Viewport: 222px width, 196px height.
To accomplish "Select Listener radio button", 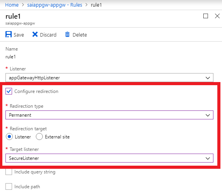I will (x=9, y=136).
